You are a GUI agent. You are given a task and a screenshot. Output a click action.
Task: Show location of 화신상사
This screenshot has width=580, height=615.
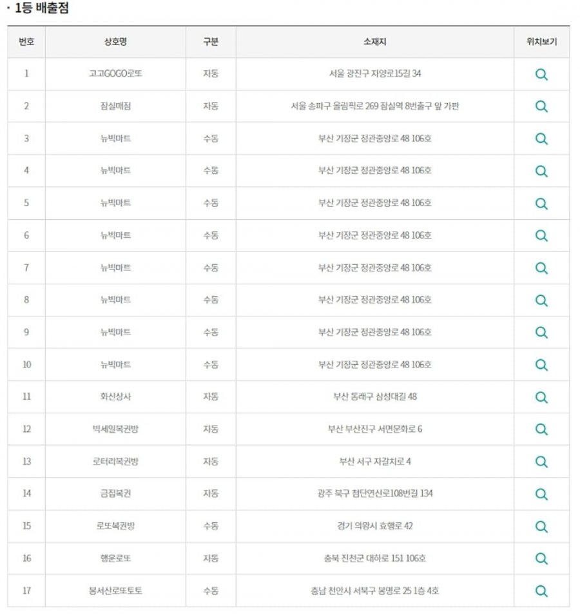[541, 397]
